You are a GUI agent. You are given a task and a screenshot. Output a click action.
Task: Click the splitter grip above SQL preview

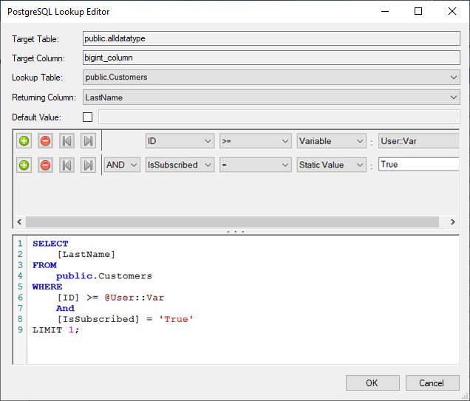[x=236, y=232]
